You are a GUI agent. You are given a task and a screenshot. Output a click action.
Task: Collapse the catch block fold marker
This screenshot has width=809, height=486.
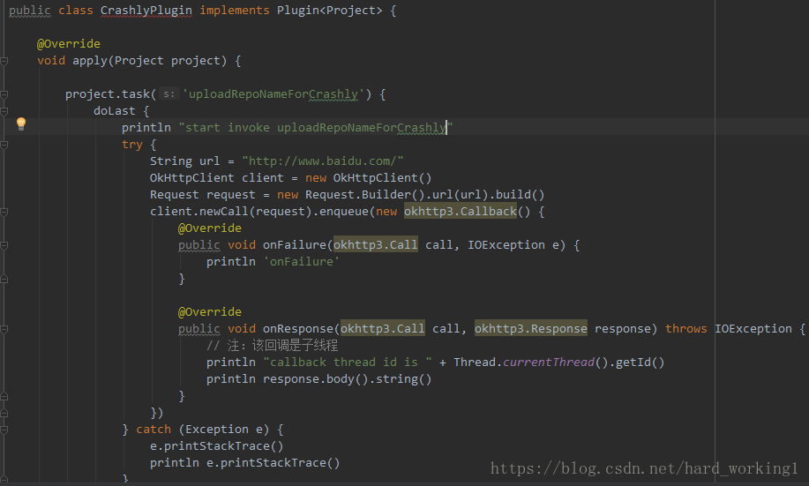4,430
